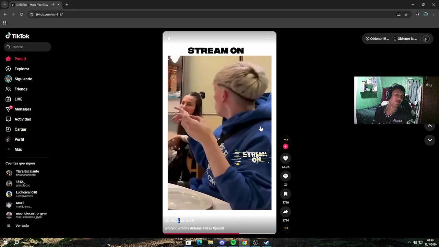Open comments with speech bubble icon
This screenshot has width=439, height=247.
(x=285, y=176)
